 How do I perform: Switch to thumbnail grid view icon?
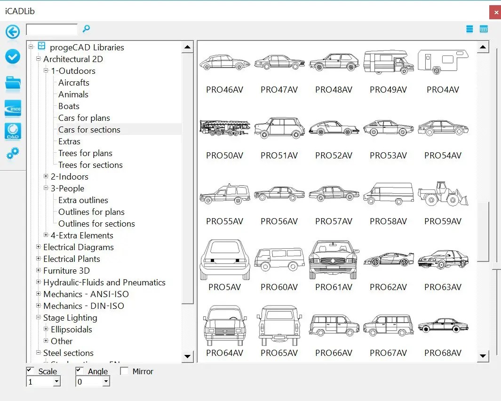tap(484, 29)
